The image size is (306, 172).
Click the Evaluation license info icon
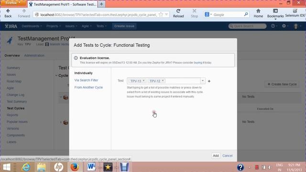(76, 58)
